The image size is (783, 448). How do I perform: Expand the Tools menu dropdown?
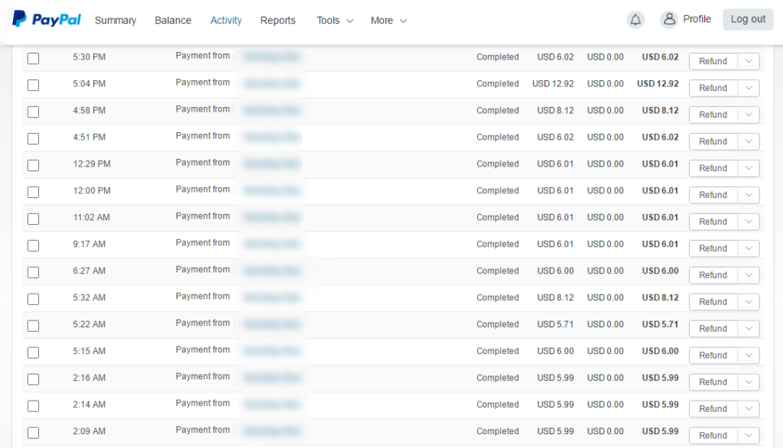[x=335, y=21]
